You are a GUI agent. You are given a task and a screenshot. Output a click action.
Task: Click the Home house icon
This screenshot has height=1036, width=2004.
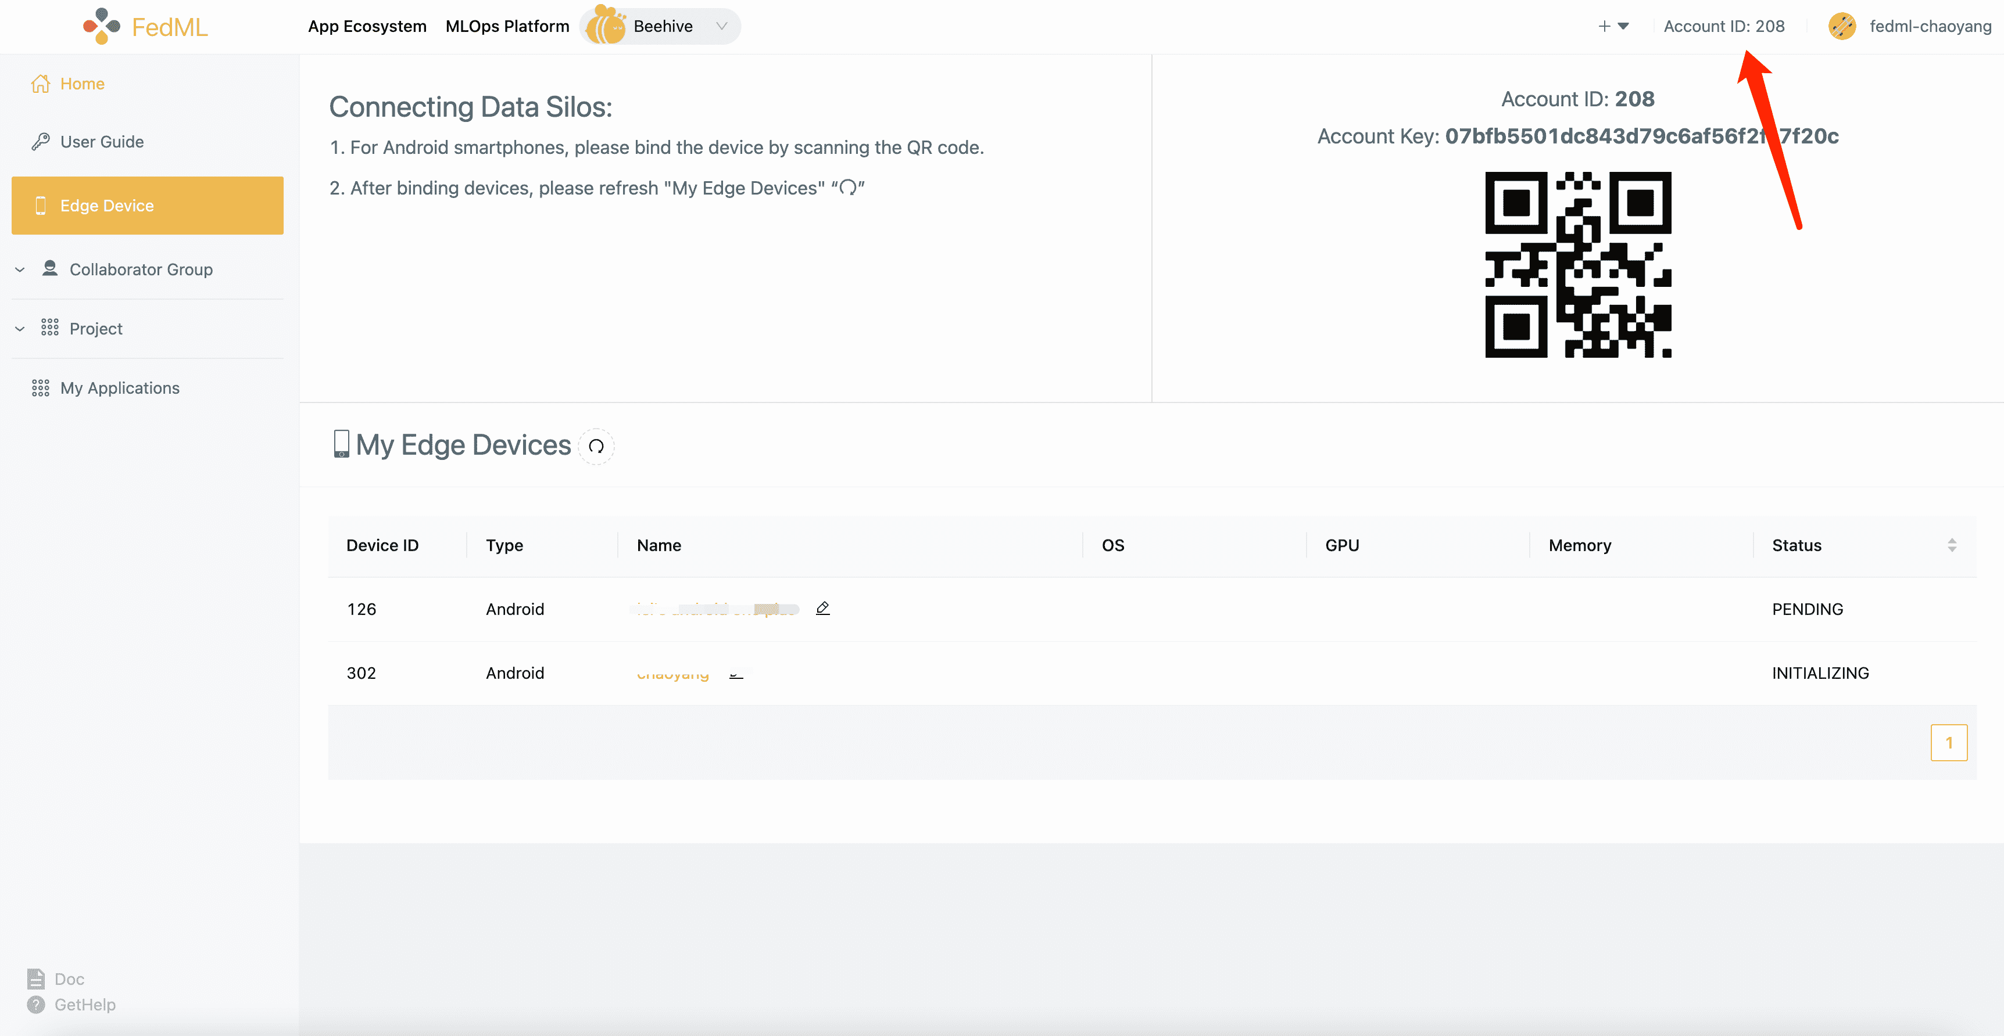pos(41,83)
